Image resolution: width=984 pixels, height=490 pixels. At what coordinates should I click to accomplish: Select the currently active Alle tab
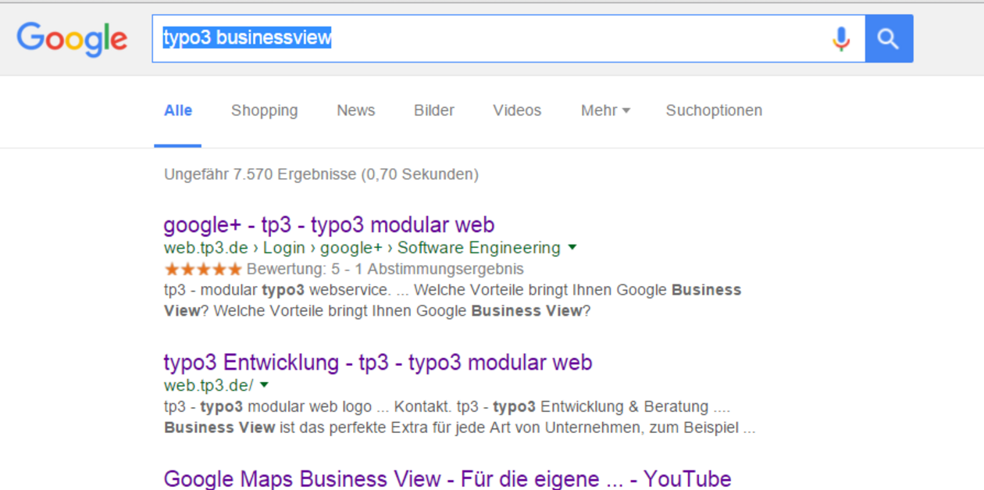click(x=178, y=110)
